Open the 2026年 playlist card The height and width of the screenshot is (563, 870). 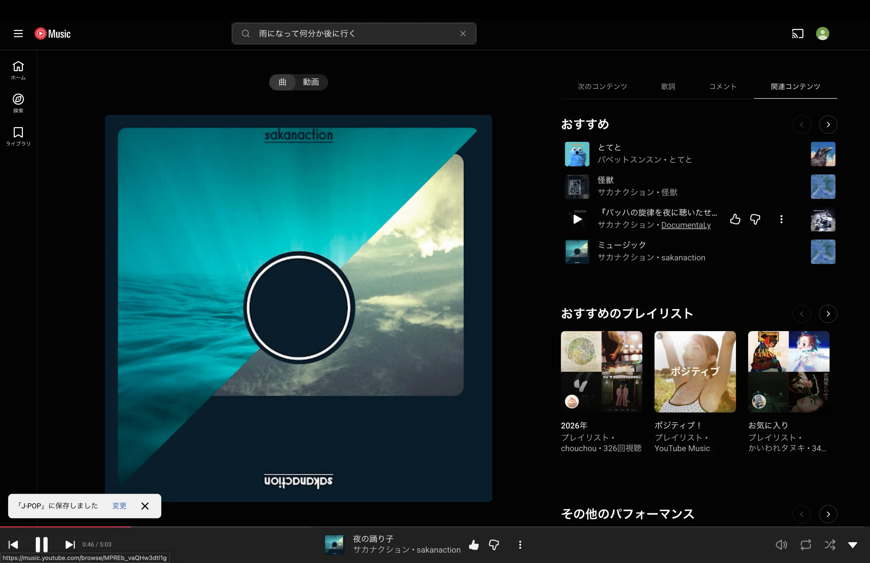[601, 372]
